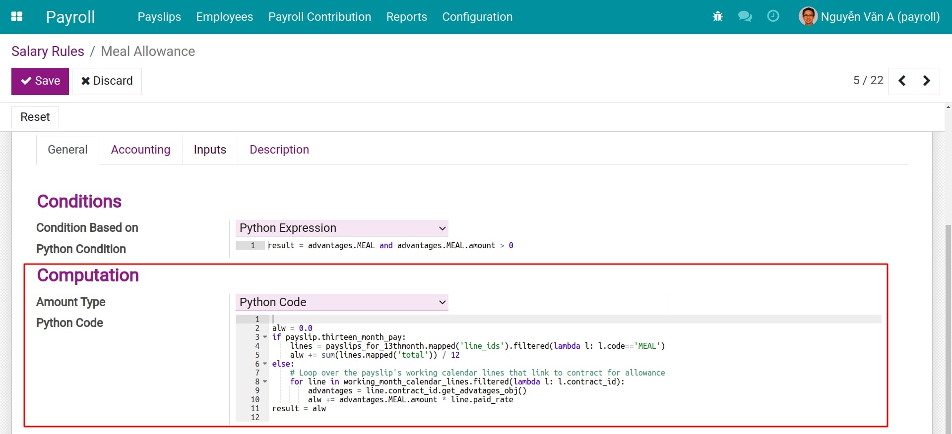Open the Configuration menu
952x434 pixels.
click(x=477, y=17)
